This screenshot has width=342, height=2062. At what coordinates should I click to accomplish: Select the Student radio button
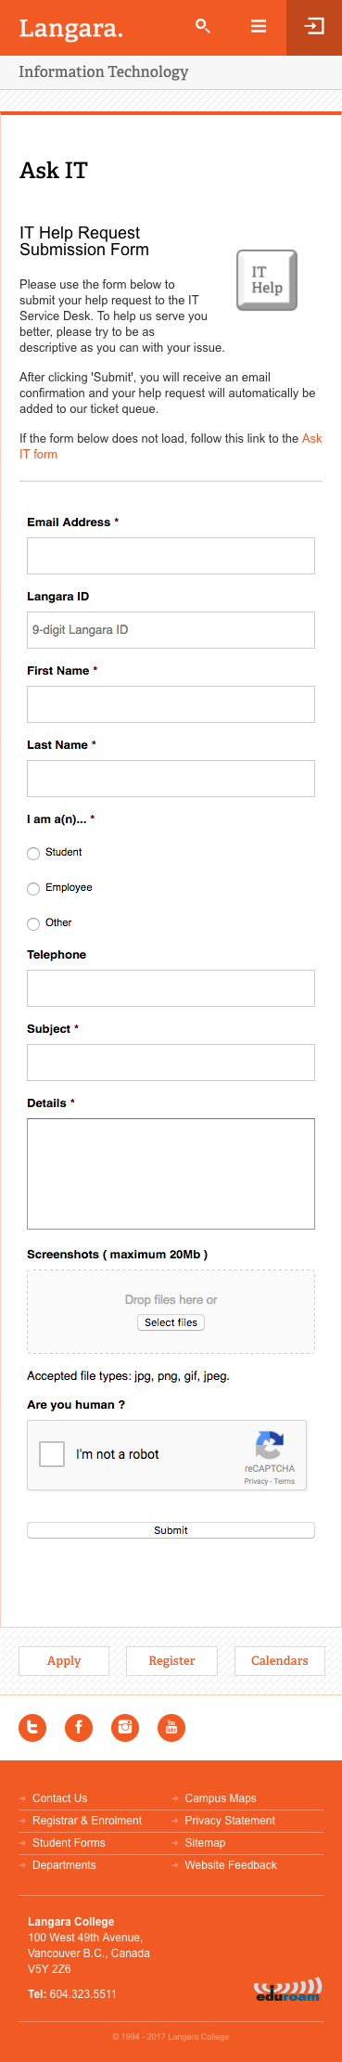click(x=33, y=853)
